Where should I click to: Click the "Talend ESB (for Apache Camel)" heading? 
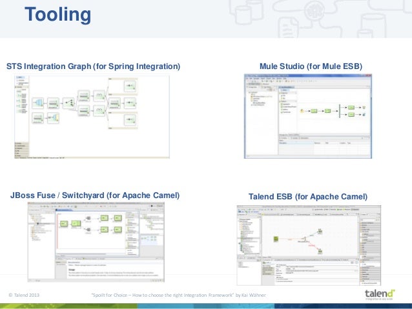308,197
